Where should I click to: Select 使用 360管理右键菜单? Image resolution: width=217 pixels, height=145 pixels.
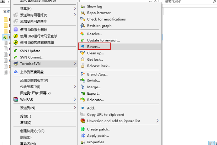(x=45, y=42)
